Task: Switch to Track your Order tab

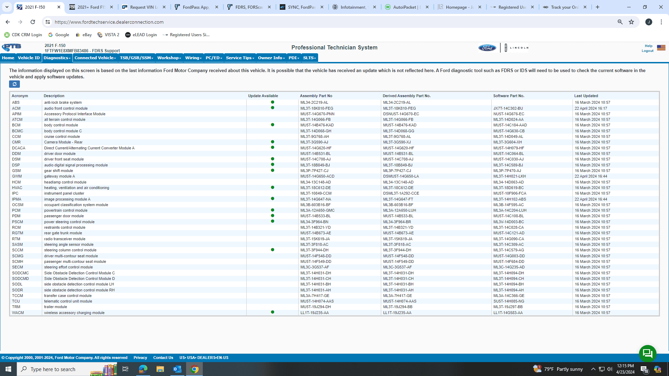Action: (x=564, y=7)
